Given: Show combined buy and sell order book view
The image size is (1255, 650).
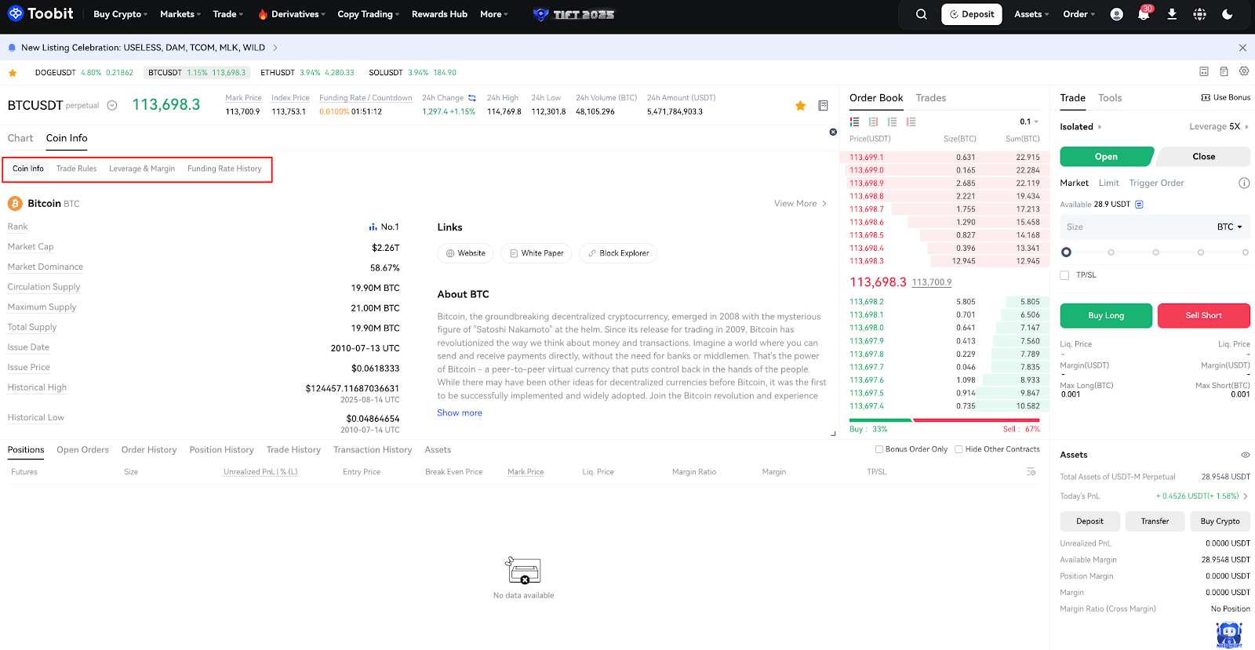Looking at the screenshot, I should pos(854,122).
